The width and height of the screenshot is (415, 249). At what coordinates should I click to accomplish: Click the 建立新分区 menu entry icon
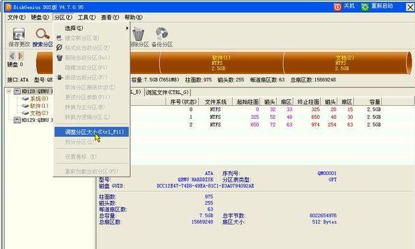coord(59,38)
